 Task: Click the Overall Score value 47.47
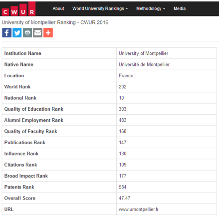coord(125,198)
